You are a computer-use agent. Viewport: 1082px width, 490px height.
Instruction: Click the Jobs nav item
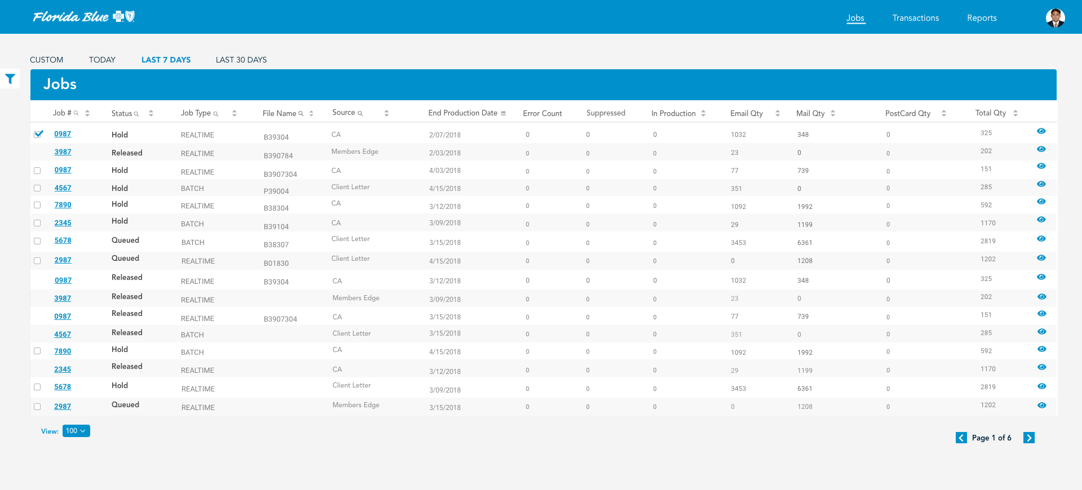click(x=855, y=18)
